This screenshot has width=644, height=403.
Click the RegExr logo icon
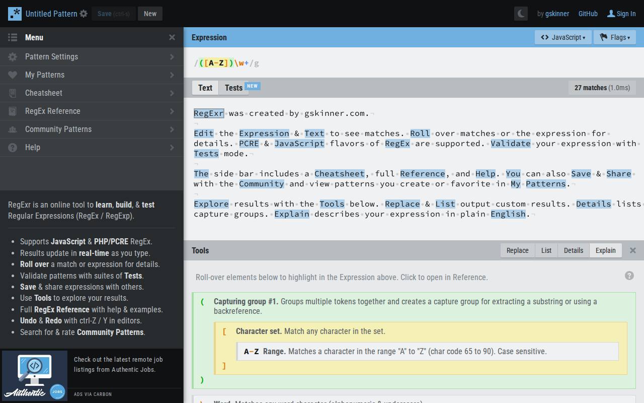15,14
